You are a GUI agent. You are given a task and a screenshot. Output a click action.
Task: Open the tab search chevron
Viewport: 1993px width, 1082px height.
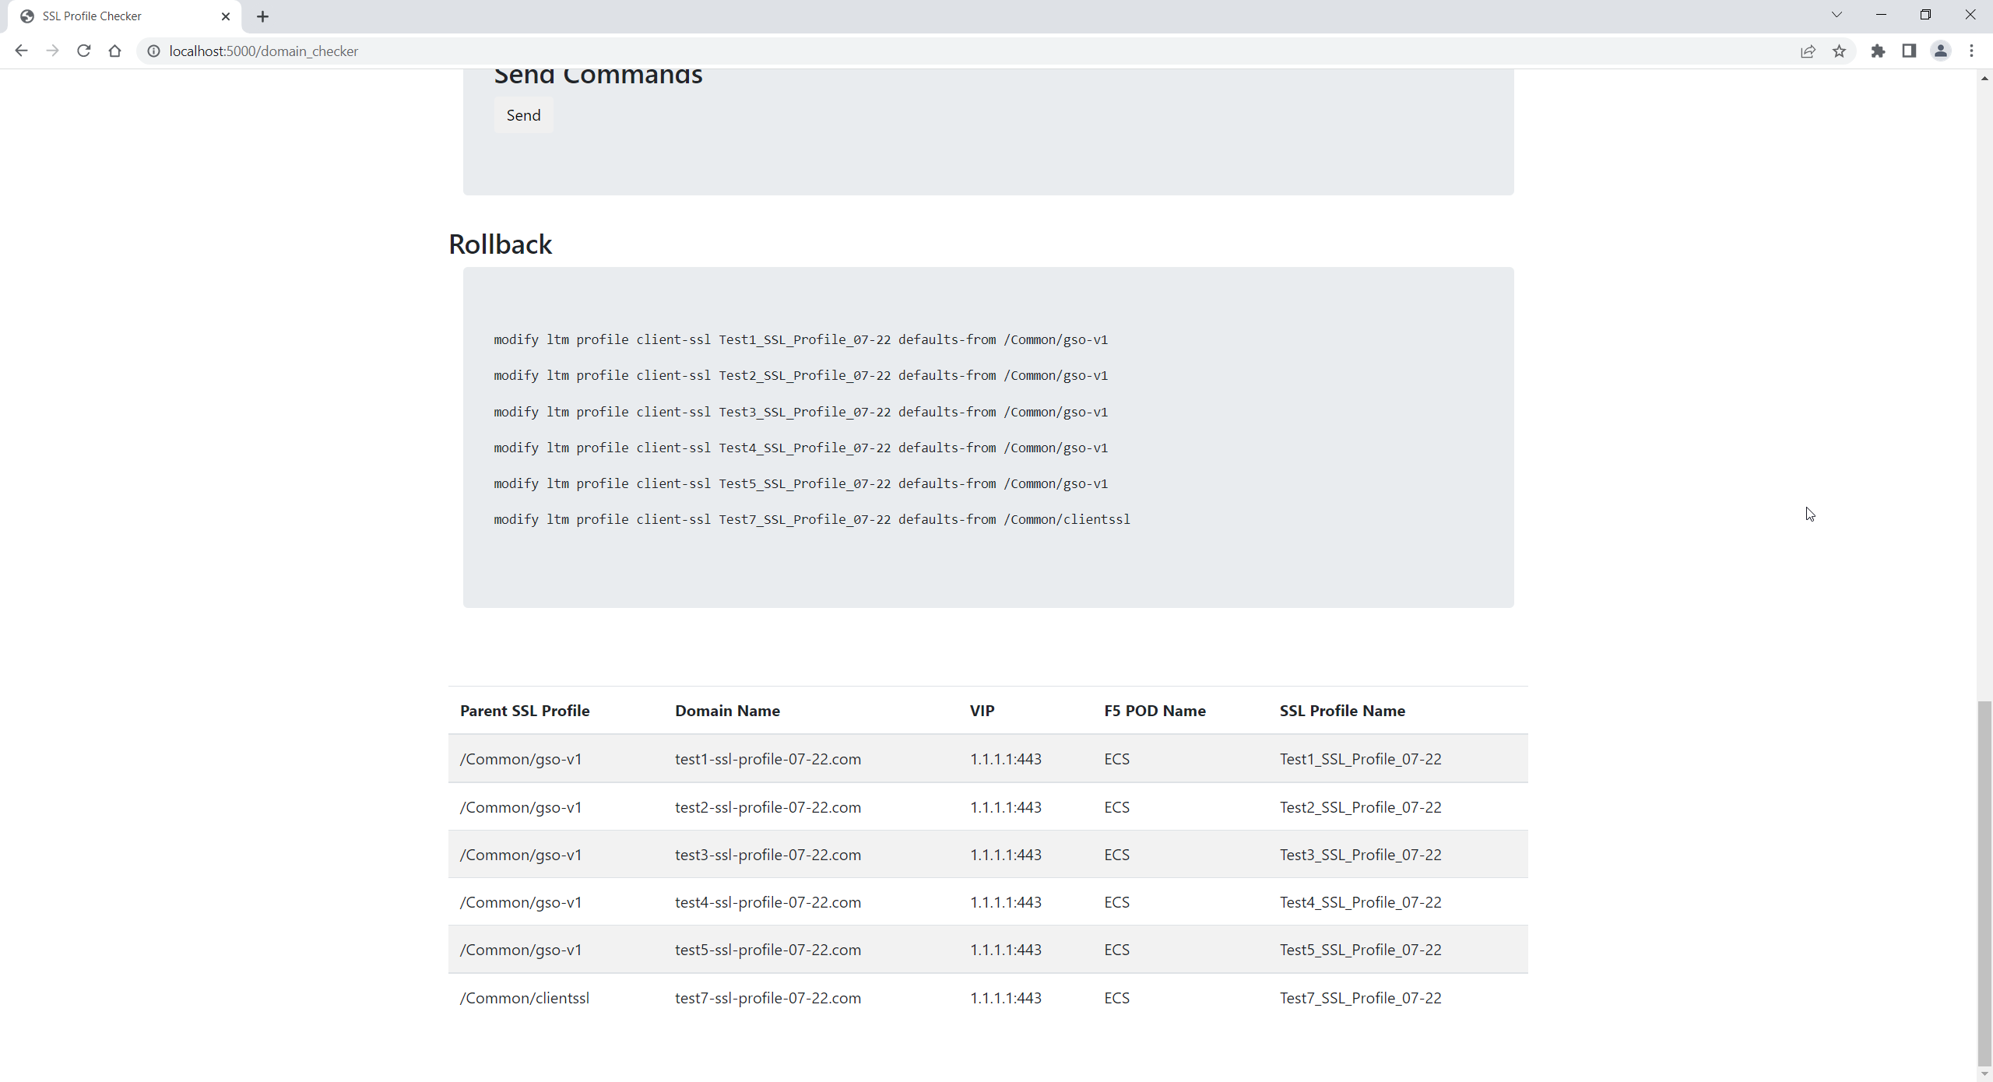(x=1837, y=15)
